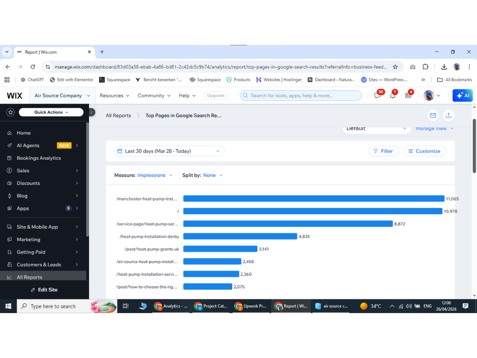This screenshot has height=358, width=477.
Task: Open Task View on the taskbar
Action: point(125,306)
